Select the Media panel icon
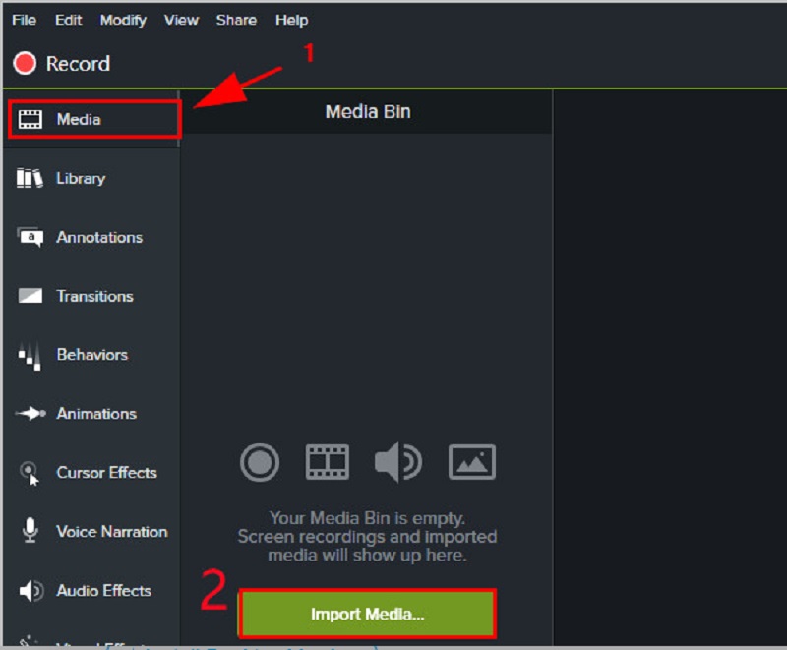The image size is (787, 650). (31, 118)
